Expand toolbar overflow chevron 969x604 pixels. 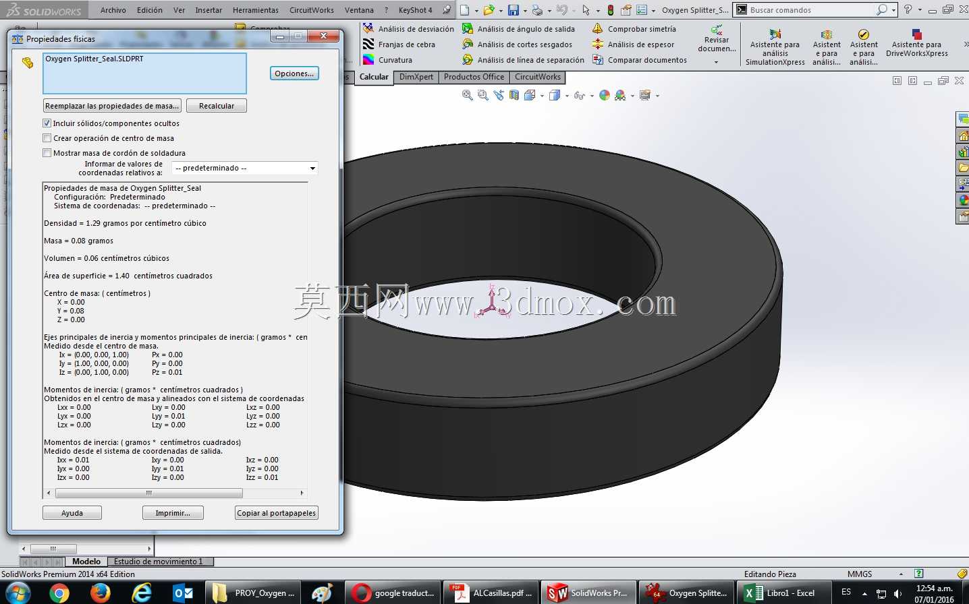(x=965, y=44)
